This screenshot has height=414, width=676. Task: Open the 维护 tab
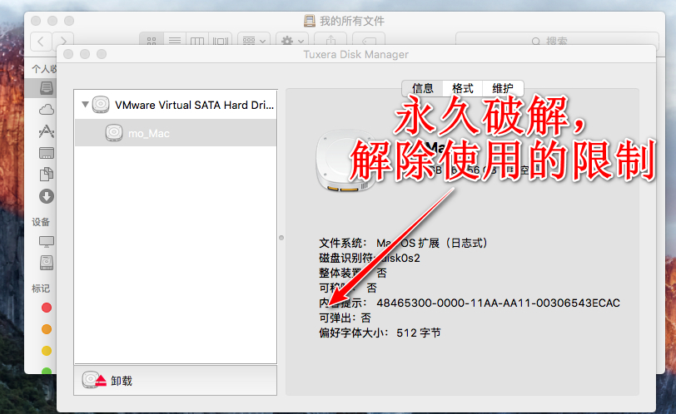coord(503,88)
